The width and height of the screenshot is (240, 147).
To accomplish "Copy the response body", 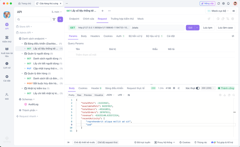I will pos(229,95).
